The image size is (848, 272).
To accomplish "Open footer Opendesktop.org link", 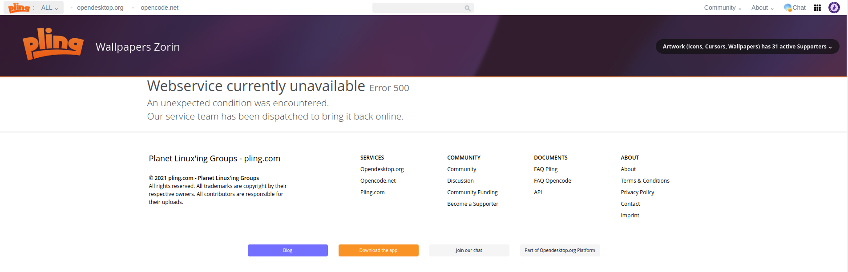I will point(382,169).
